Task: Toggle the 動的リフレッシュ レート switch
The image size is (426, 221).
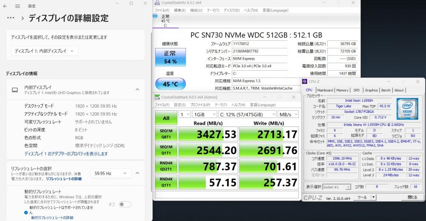Action: [x=125, y=204]
